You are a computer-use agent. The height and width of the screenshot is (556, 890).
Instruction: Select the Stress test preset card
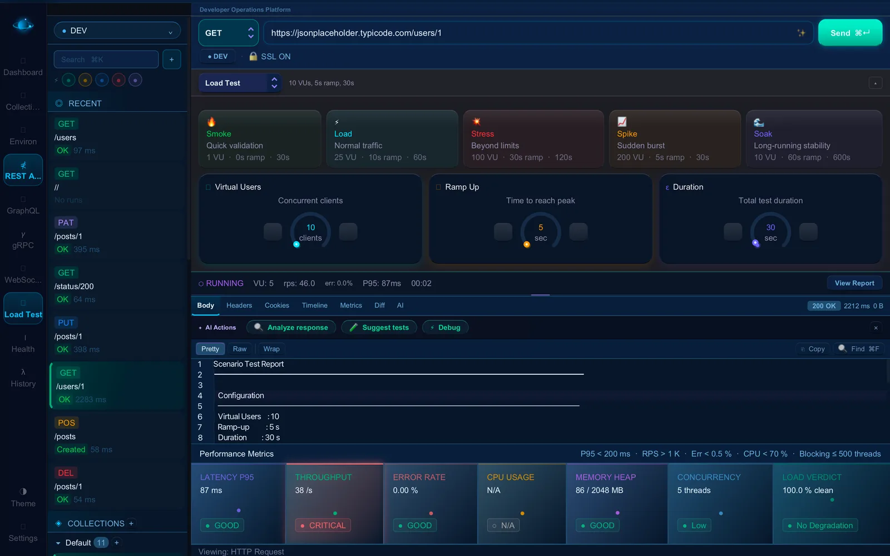[533, 138]
